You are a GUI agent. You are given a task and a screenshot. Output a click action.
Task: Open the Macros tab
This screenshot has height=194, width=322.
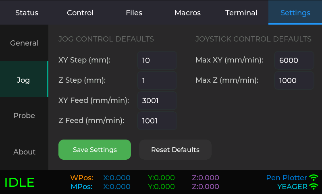pyautogui.click(x=187, y=13)
